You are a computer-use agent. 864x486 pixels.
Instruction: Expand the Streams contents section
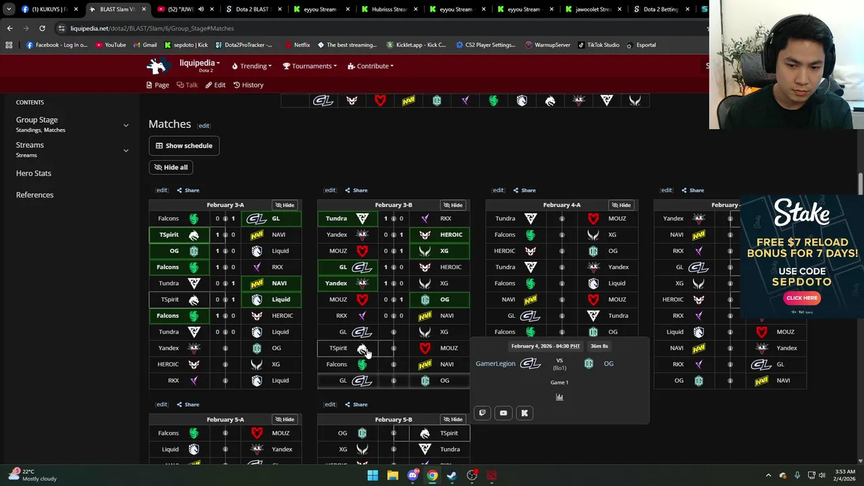tap(126, 150)
